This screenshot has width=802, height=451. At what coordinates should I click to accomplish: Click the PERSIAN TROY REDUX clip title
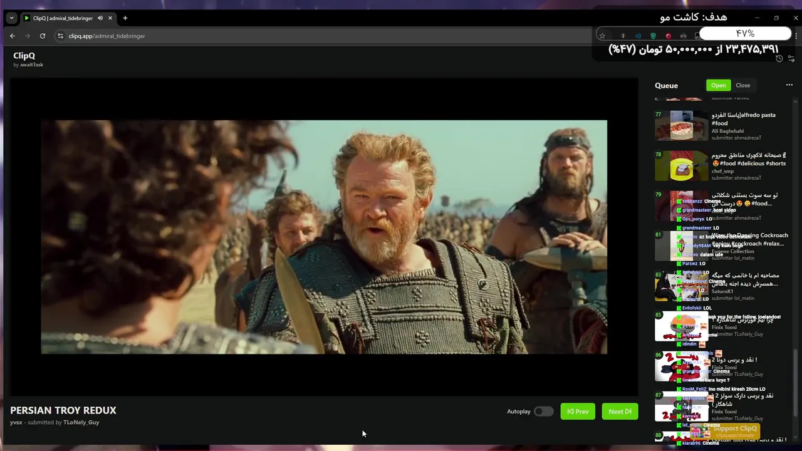point(63,410)
